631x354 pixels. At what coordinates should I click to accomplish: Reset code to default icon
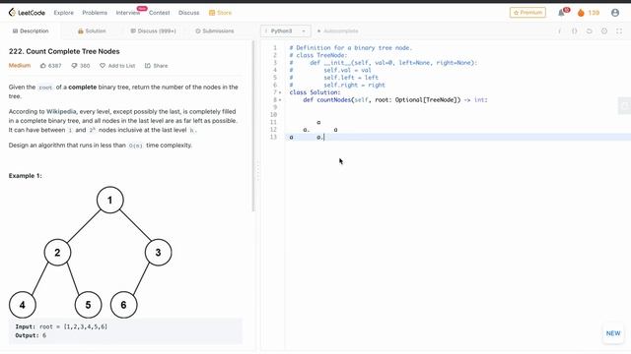pos(590,30)
